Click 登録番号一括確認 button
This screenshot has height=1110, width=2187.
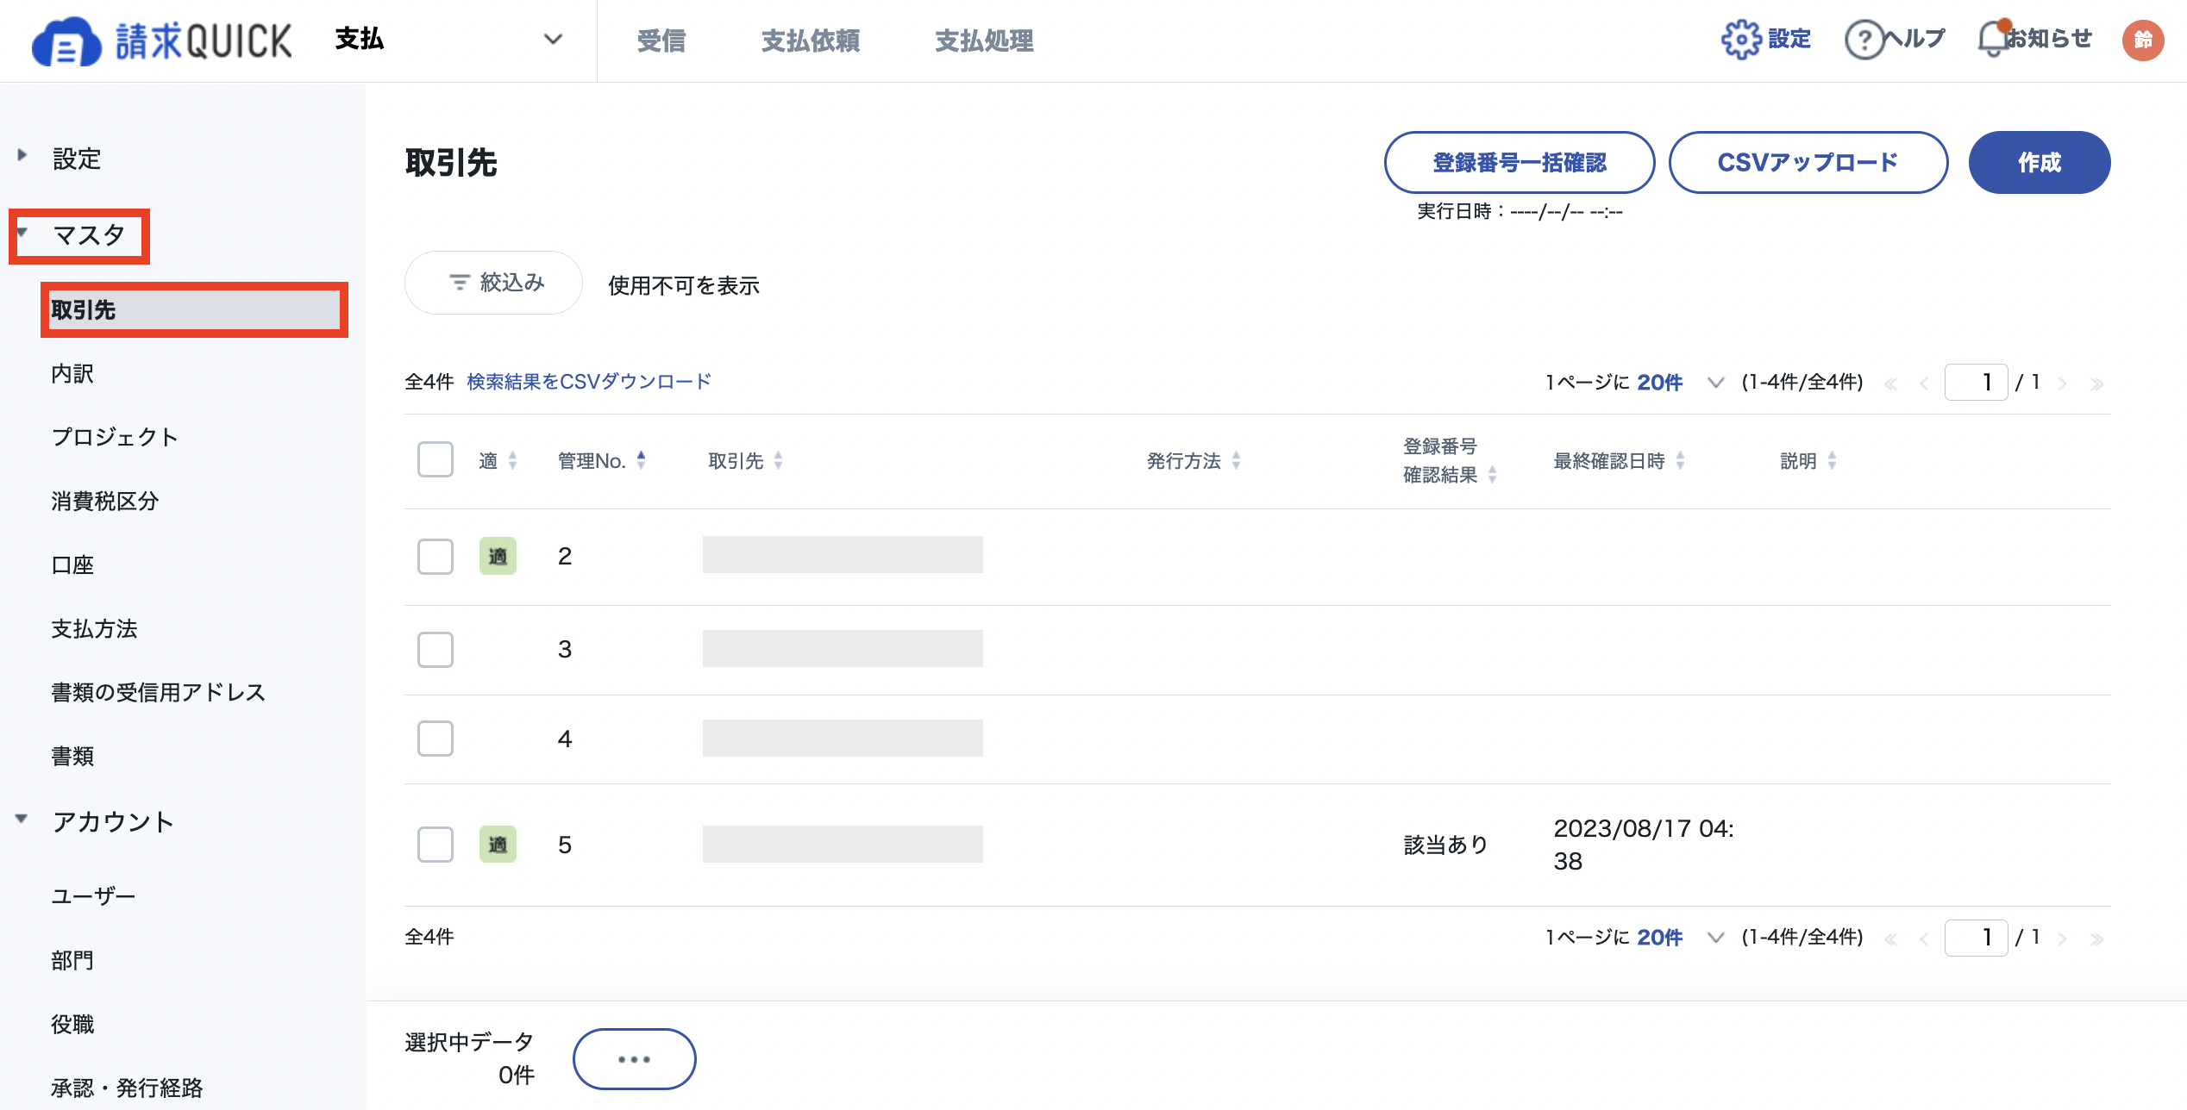[1520, 162]
